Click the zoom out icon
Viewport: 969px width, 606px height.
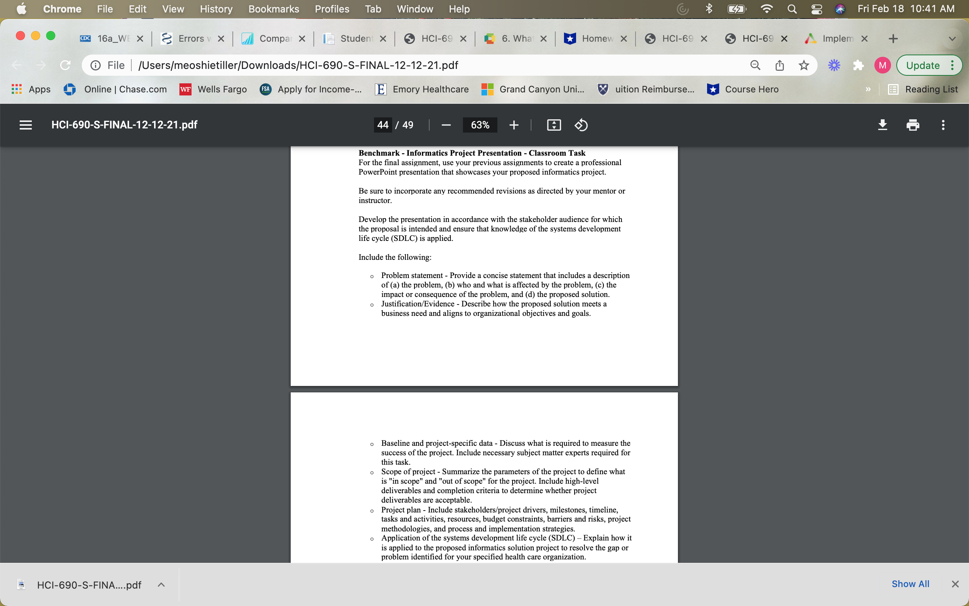point(446,125)
